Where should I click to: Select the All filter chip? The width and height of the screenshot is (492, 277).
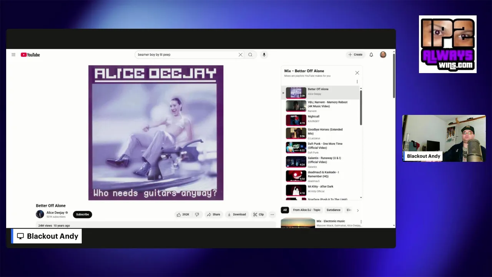(x=285, y=210)
